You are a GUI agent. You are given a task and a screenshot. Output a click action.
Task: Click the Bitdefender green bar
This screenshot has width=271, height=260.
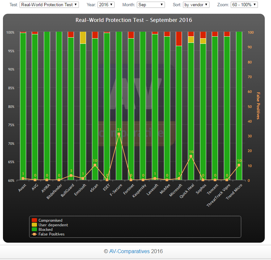click(59, 106)
